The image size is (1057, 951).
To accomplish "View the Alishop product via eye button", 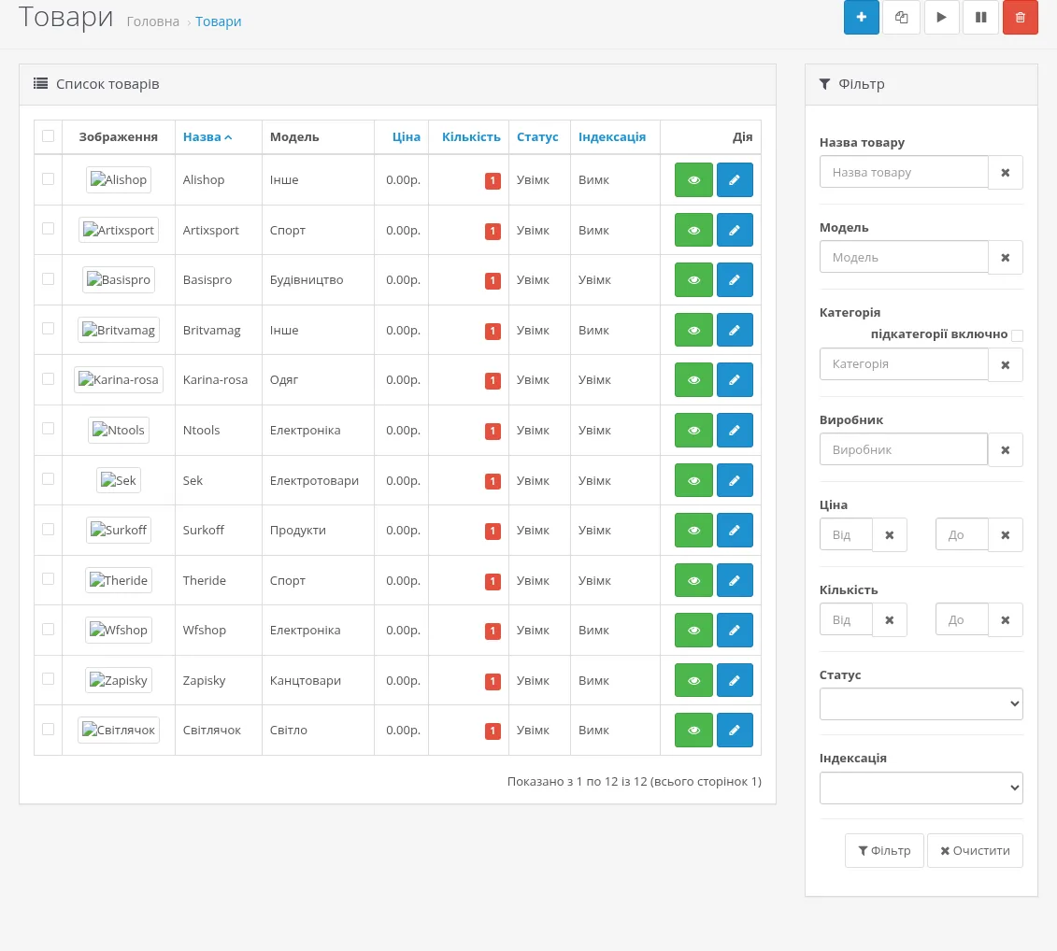I will 693,180.
